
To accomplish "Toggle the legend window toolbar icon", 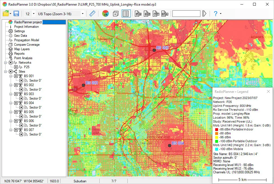I will coord(126,13).
